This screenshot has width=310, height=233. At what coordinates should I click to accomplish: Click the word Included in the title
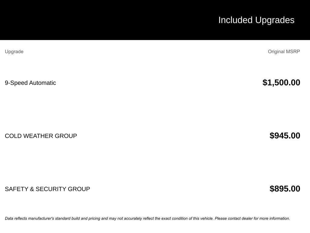click(x=235, y=20)
